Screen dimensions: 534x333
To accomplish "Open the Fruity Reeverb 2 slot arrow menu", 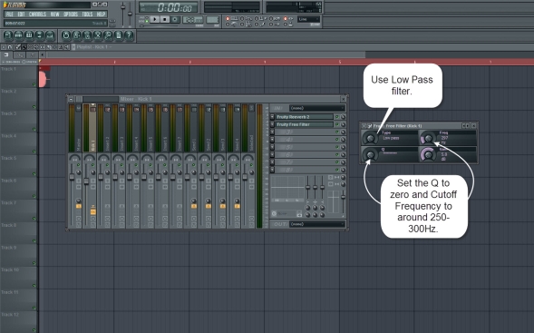I will (273, 116).
